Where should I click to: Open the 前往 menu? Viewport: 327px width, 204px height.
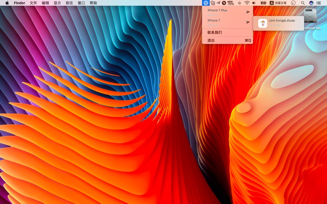tap(69, 3)
